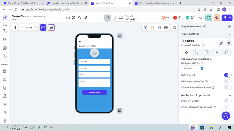
Task: Add a page parameter with plus button
Action: [x=230, y=27]
